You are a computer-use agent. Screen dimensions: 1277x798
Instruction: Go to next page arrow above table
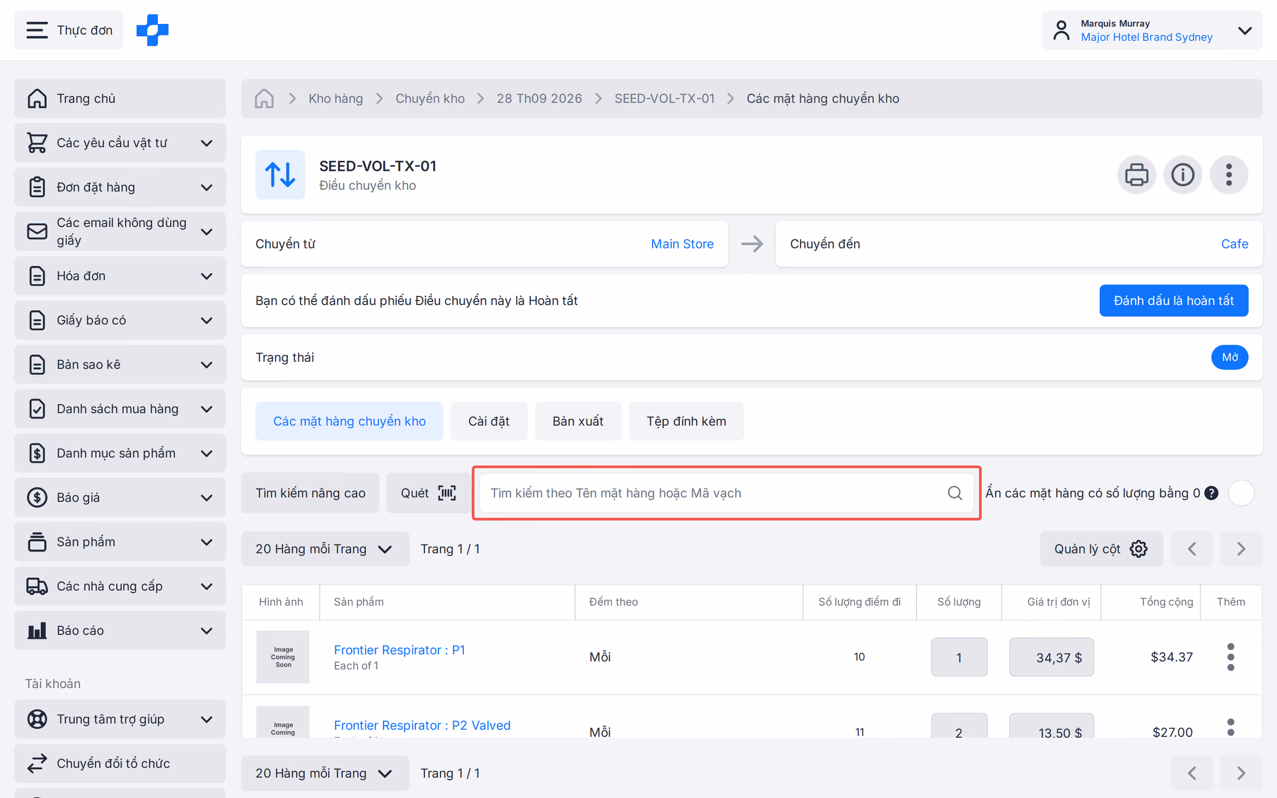pos(1241,549)
